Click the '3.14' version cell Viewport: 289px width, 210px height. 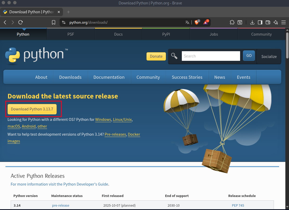17,205
